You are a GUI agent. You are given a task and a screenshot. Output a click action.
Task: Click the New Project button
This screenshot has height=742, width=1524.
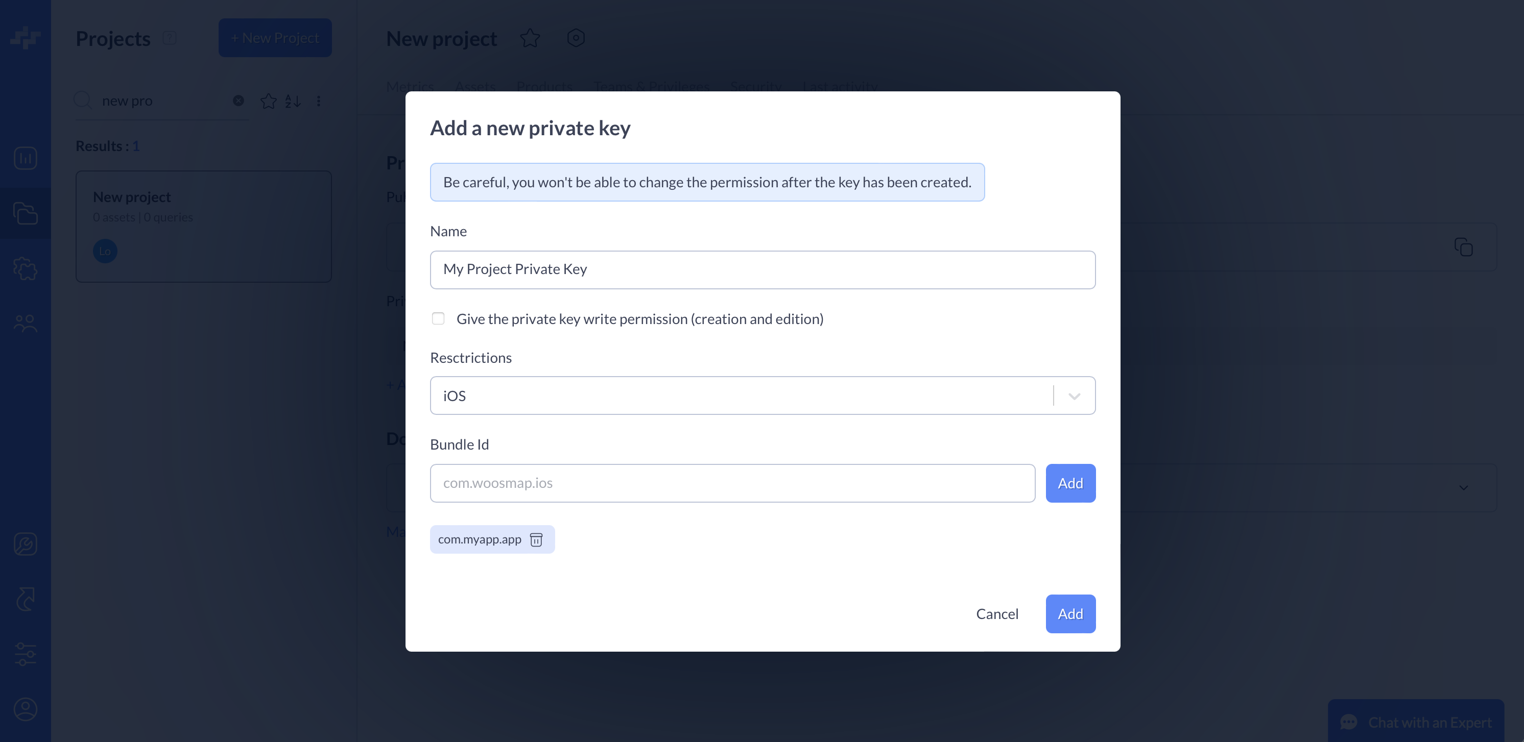(274, 37)
